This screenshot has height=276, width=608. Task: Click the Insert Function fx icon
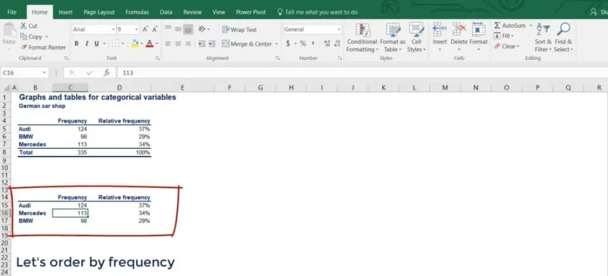pos(107,72)
